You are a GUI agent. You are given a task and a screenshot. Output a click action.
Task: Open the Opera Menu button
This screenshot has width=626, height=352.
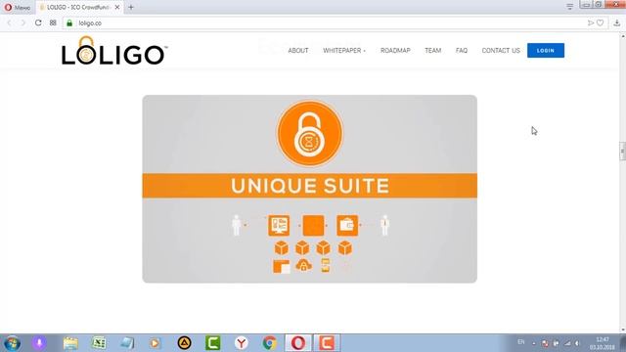(17, 7)
